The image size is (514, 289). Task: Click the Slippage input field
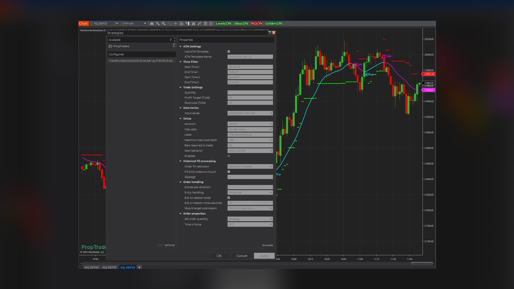tap(250, 177)
